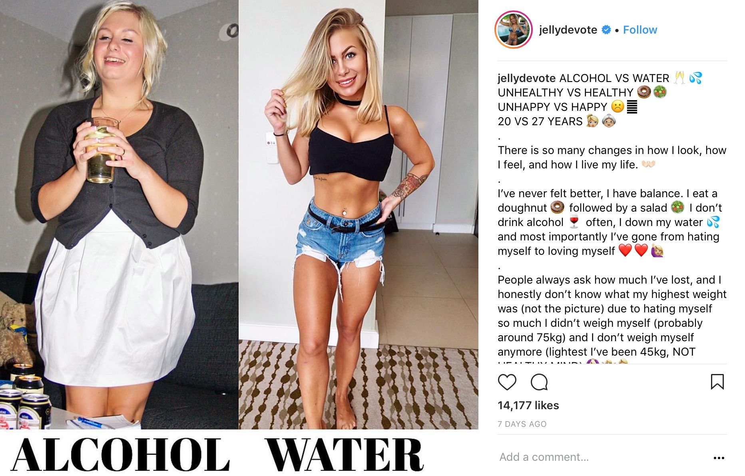Viewport: 745px width, 476px height.
Task: Click the water droplets emoji after WATER
Action: tap(696, 78)
